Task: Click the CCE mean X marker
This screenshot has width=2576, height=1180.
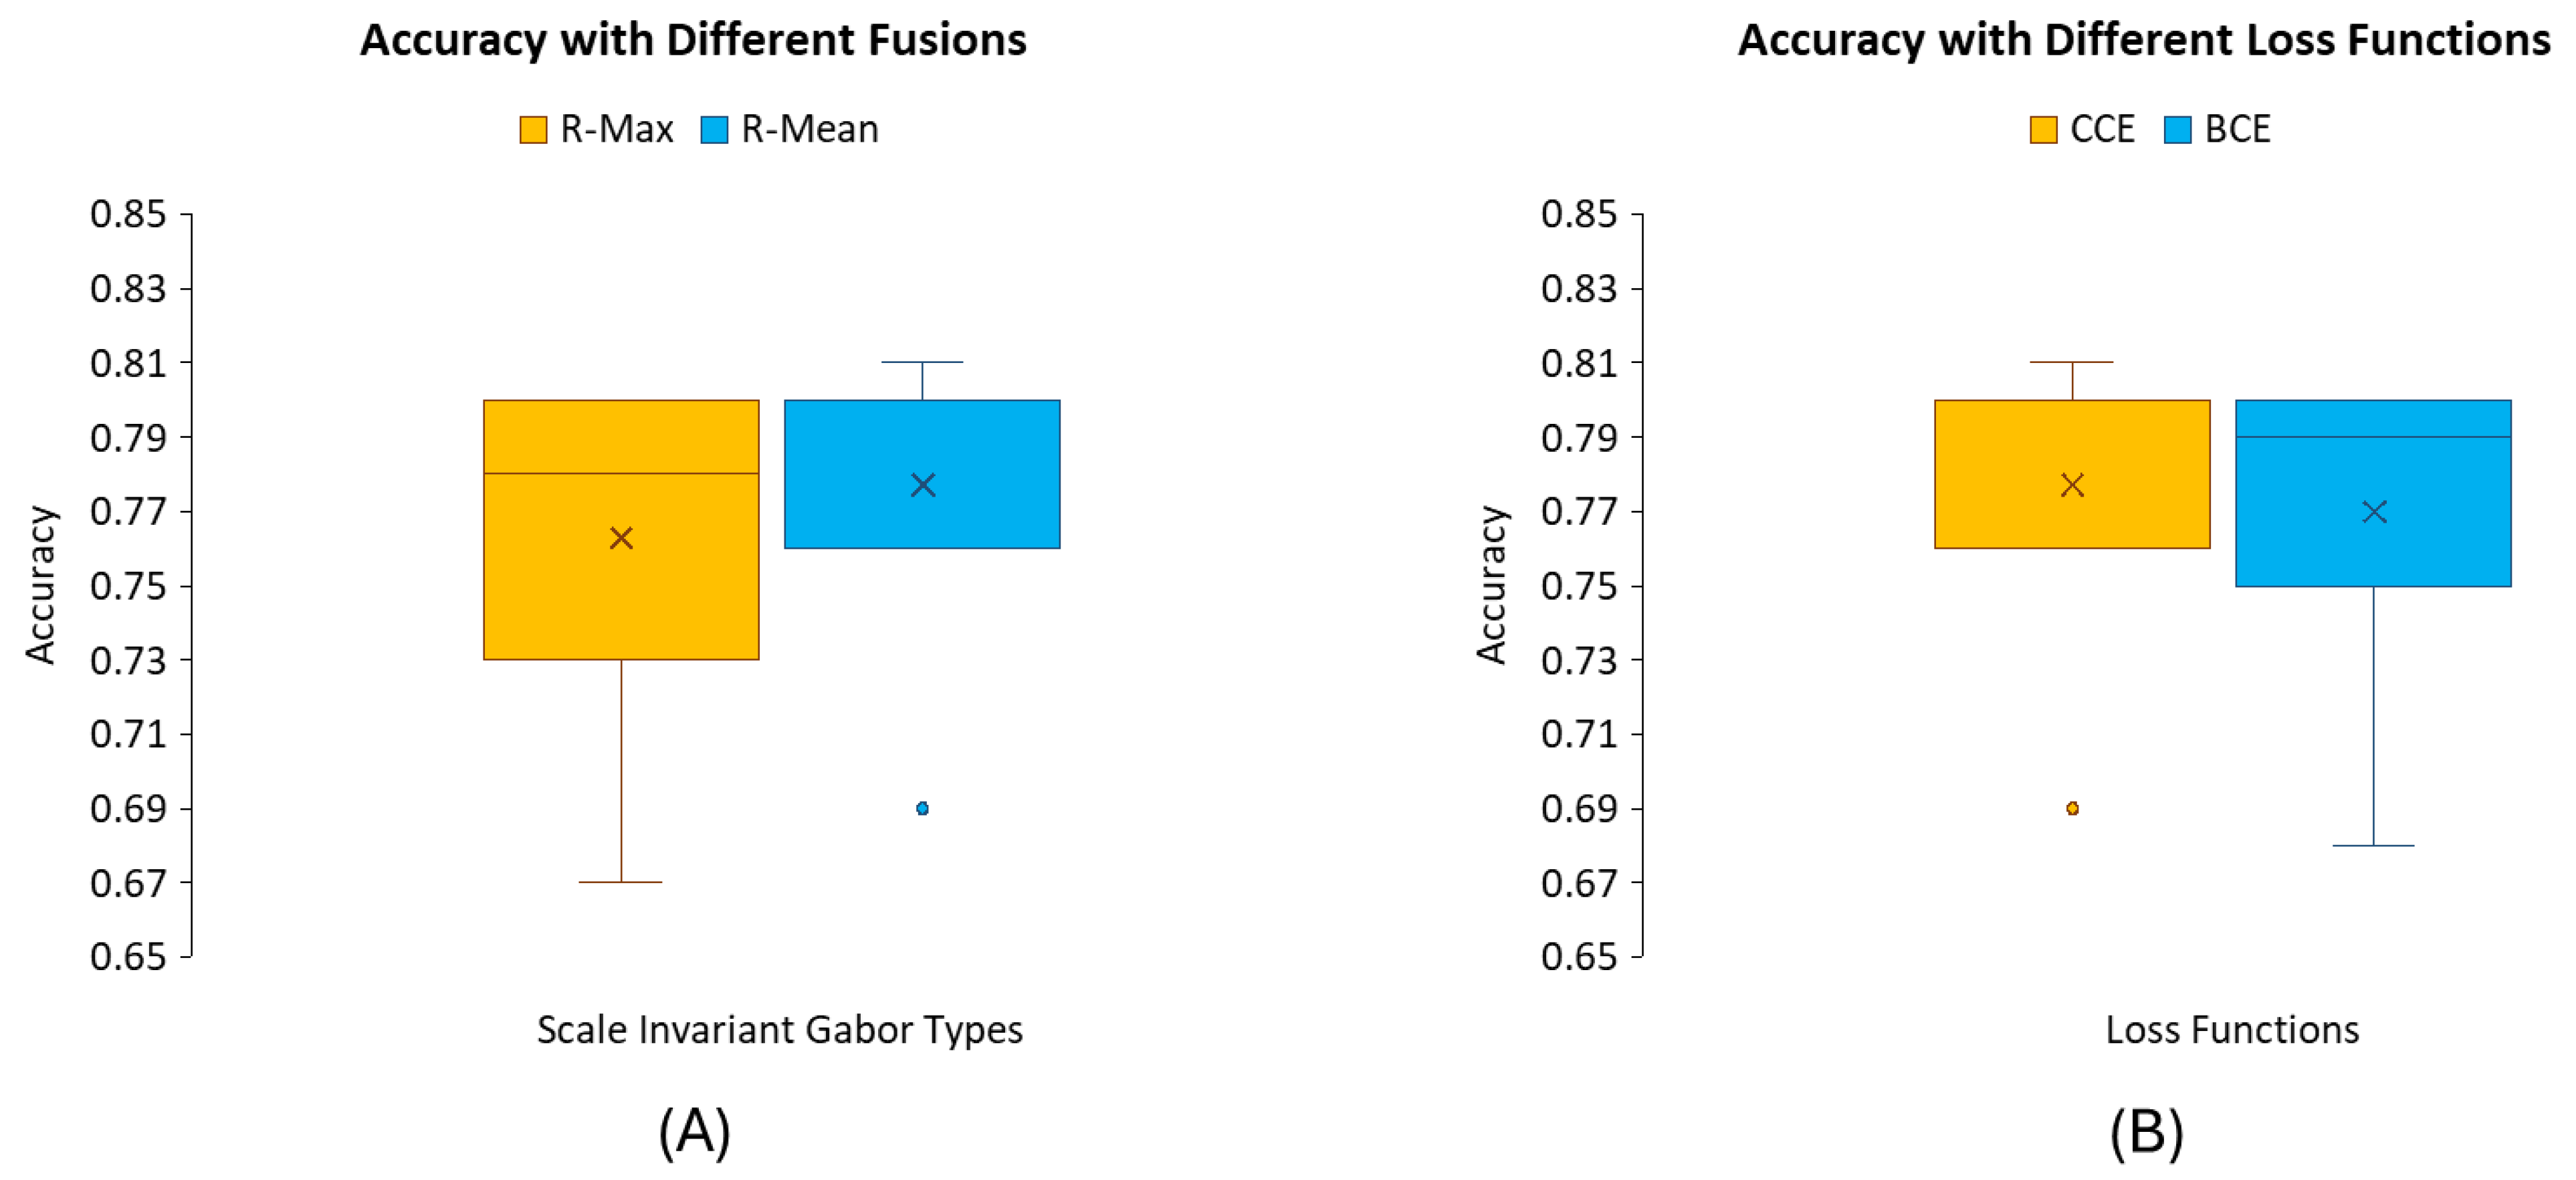Action: click(2072, 485)
